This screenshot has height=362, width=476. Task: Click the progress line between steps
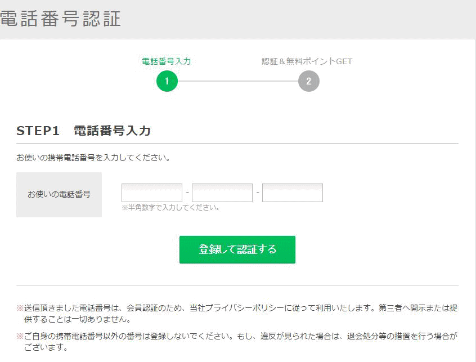[x=237, y=81]
